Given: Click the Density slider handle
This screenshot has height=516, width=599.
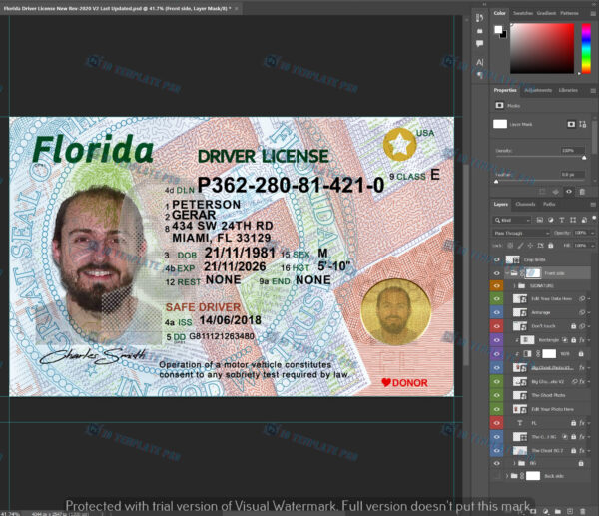Looking at the screenshot, I should tap(584, 158).
